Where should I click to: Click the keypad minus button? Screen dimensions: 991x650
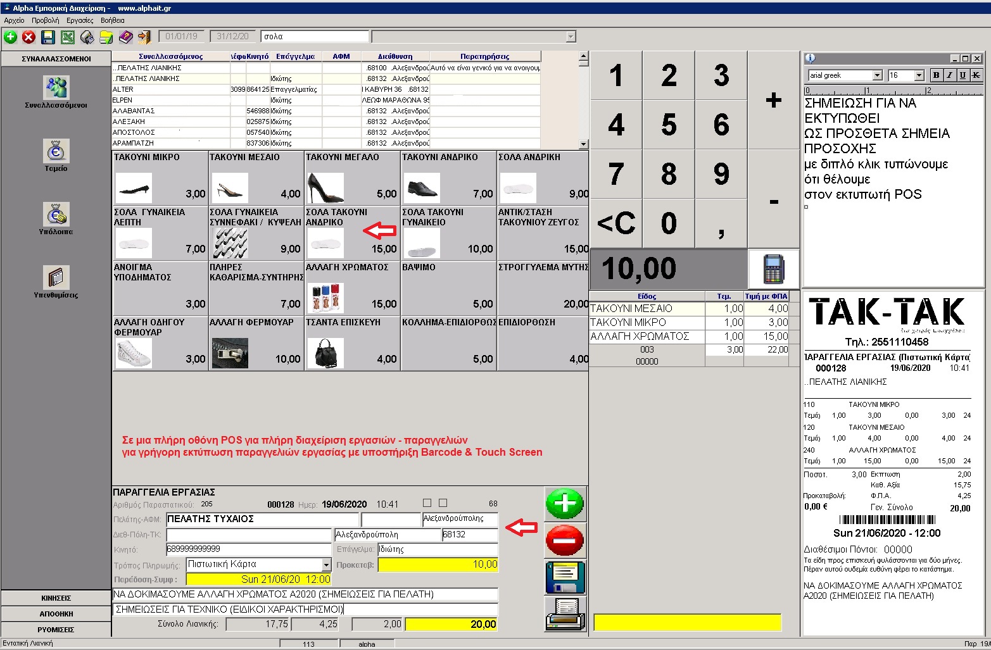click(x=774, y=199)
